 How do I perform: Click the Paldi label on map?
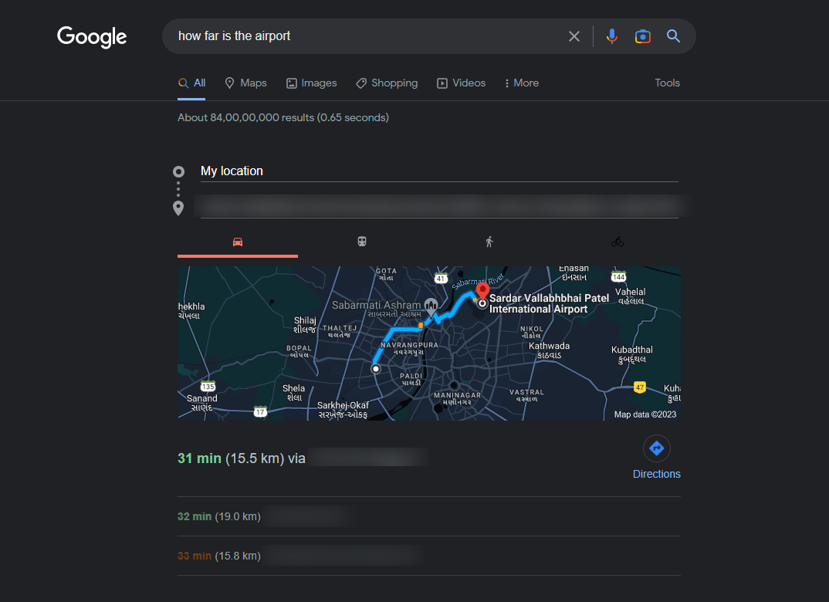click(411, 379)
